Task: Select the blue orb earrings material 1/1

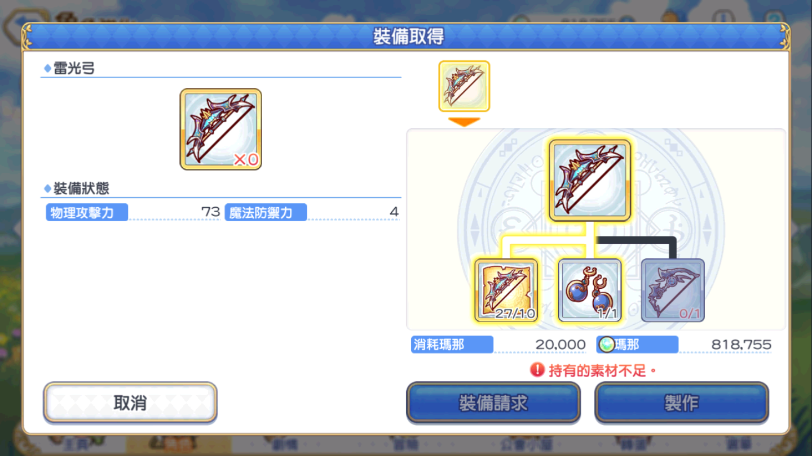Action: 589,290
